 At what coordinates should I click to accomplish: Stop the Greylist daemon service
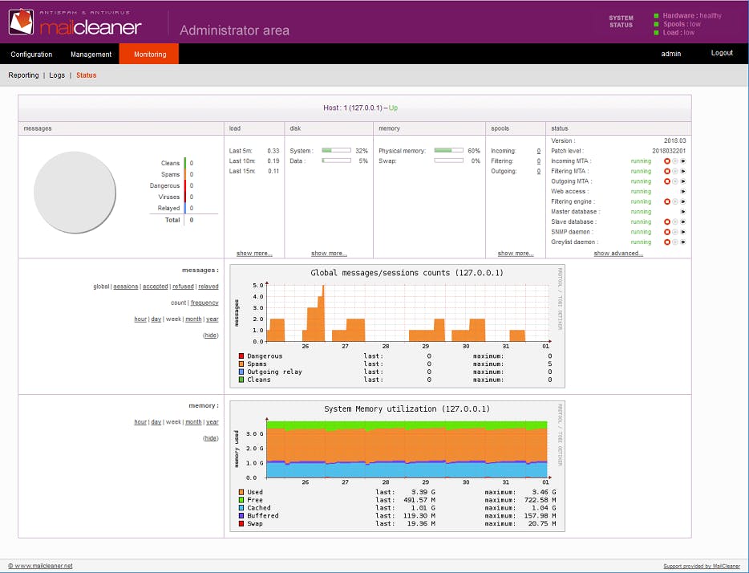coord(667,242)
